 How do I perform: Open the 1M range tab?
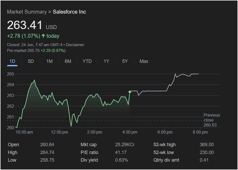point(49,61)
